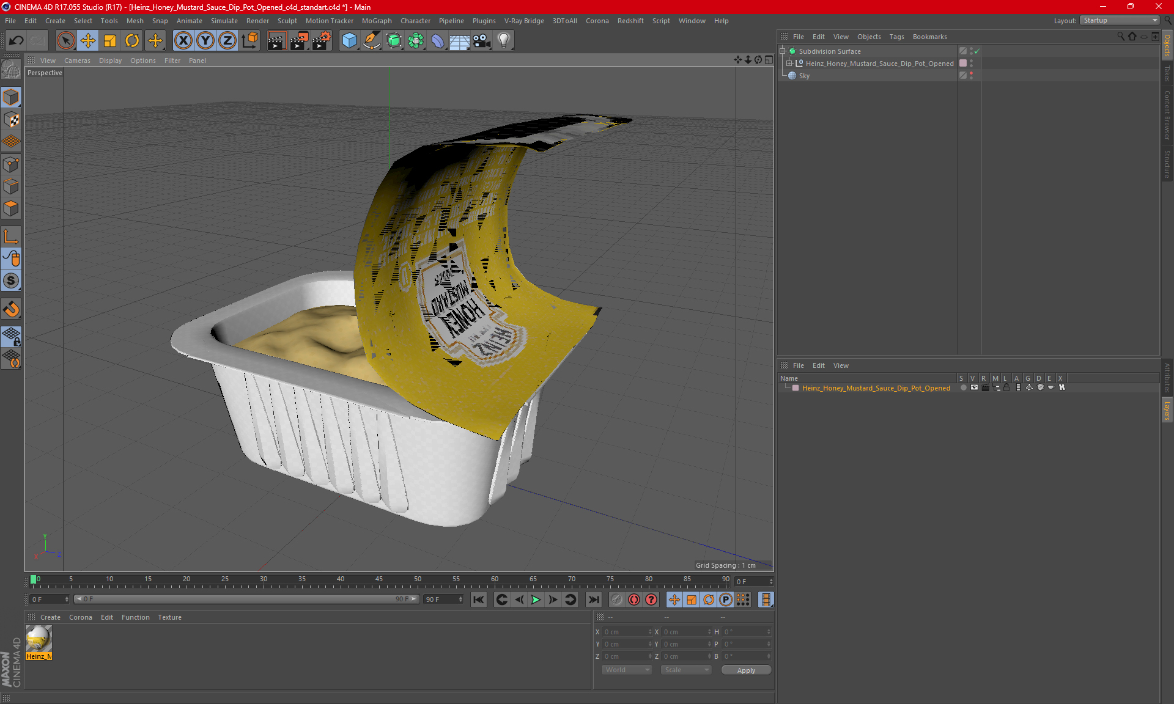1174x704 pixels.
Task: Open the Layout dropdown
Action: coord(1120,20)
